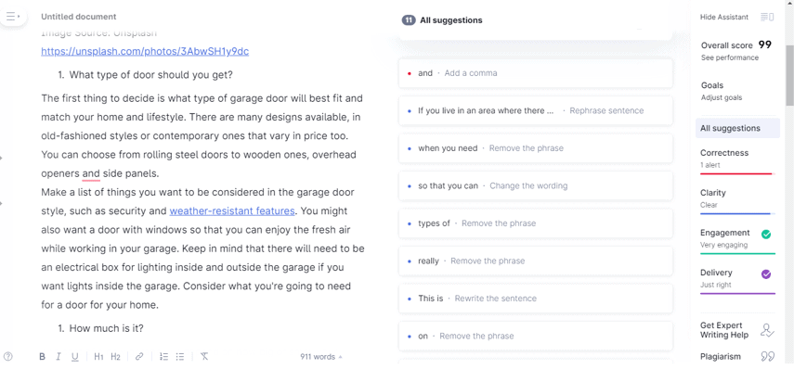Screen dimensions: 794x369
Task: Expand the 'and · Add a comma' suggestion
Action: click(x=536, y=73)
